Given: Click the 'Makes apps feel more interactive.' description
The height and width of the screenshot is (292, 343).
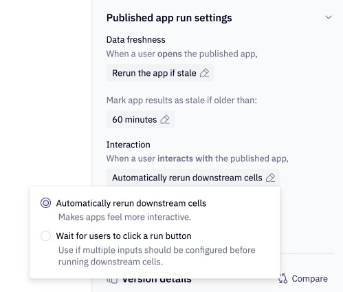Looking at the screenshot, I should click(124, 217).
